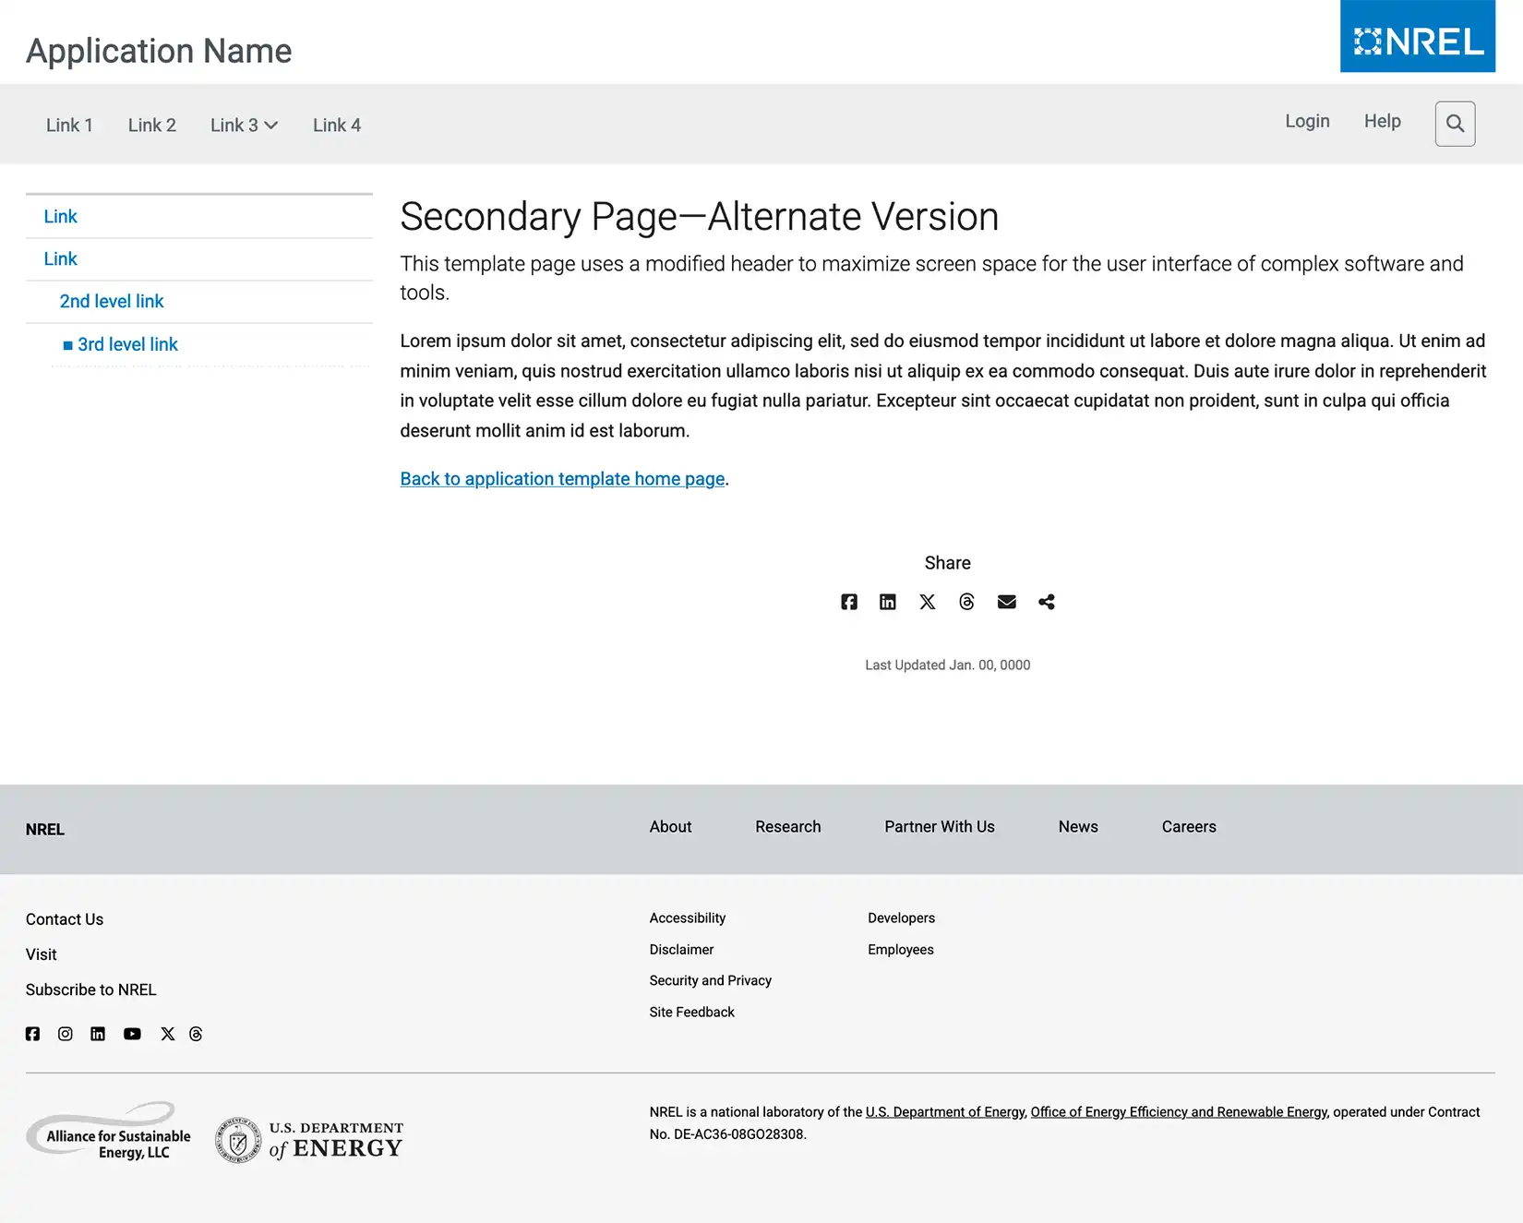1523x1223 pixels.
Task: Click the NREL logo in the top corner
Action: 1417,37
